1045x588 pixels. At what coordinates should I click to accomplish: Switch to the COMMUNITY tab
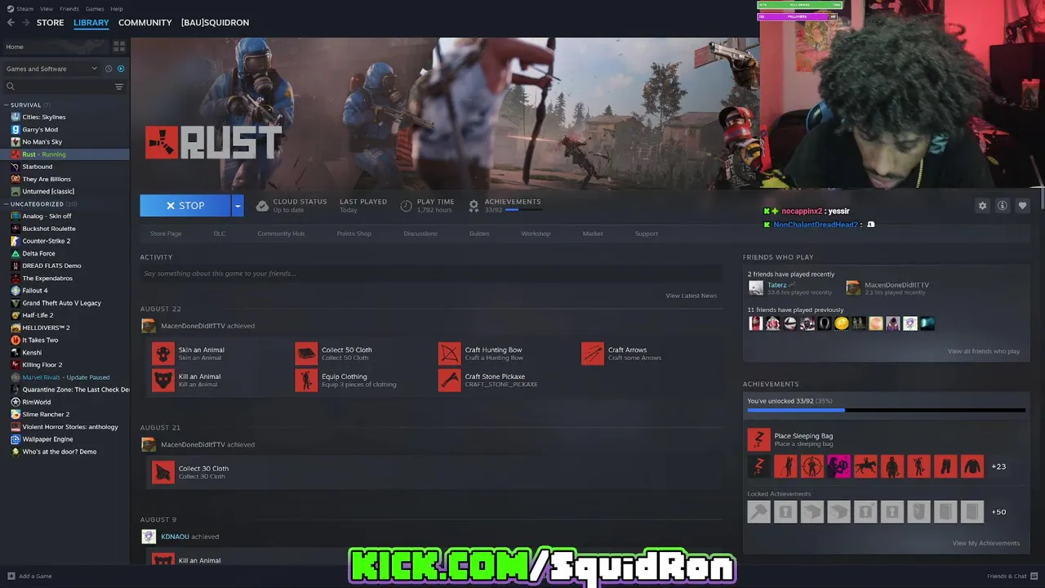pos(145,23)
